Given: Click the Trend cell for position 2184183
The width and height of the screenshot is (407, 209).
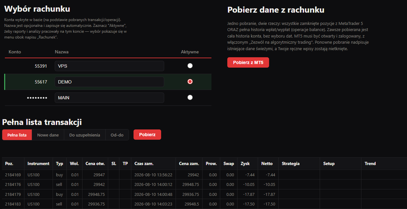Looking at the screenshot, I should pyautogui.click(x=384, y=204).
